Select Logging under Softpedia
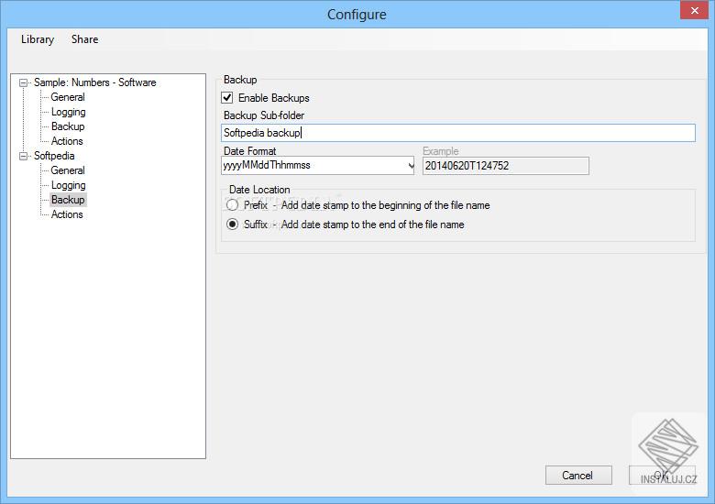 (68, 185)
